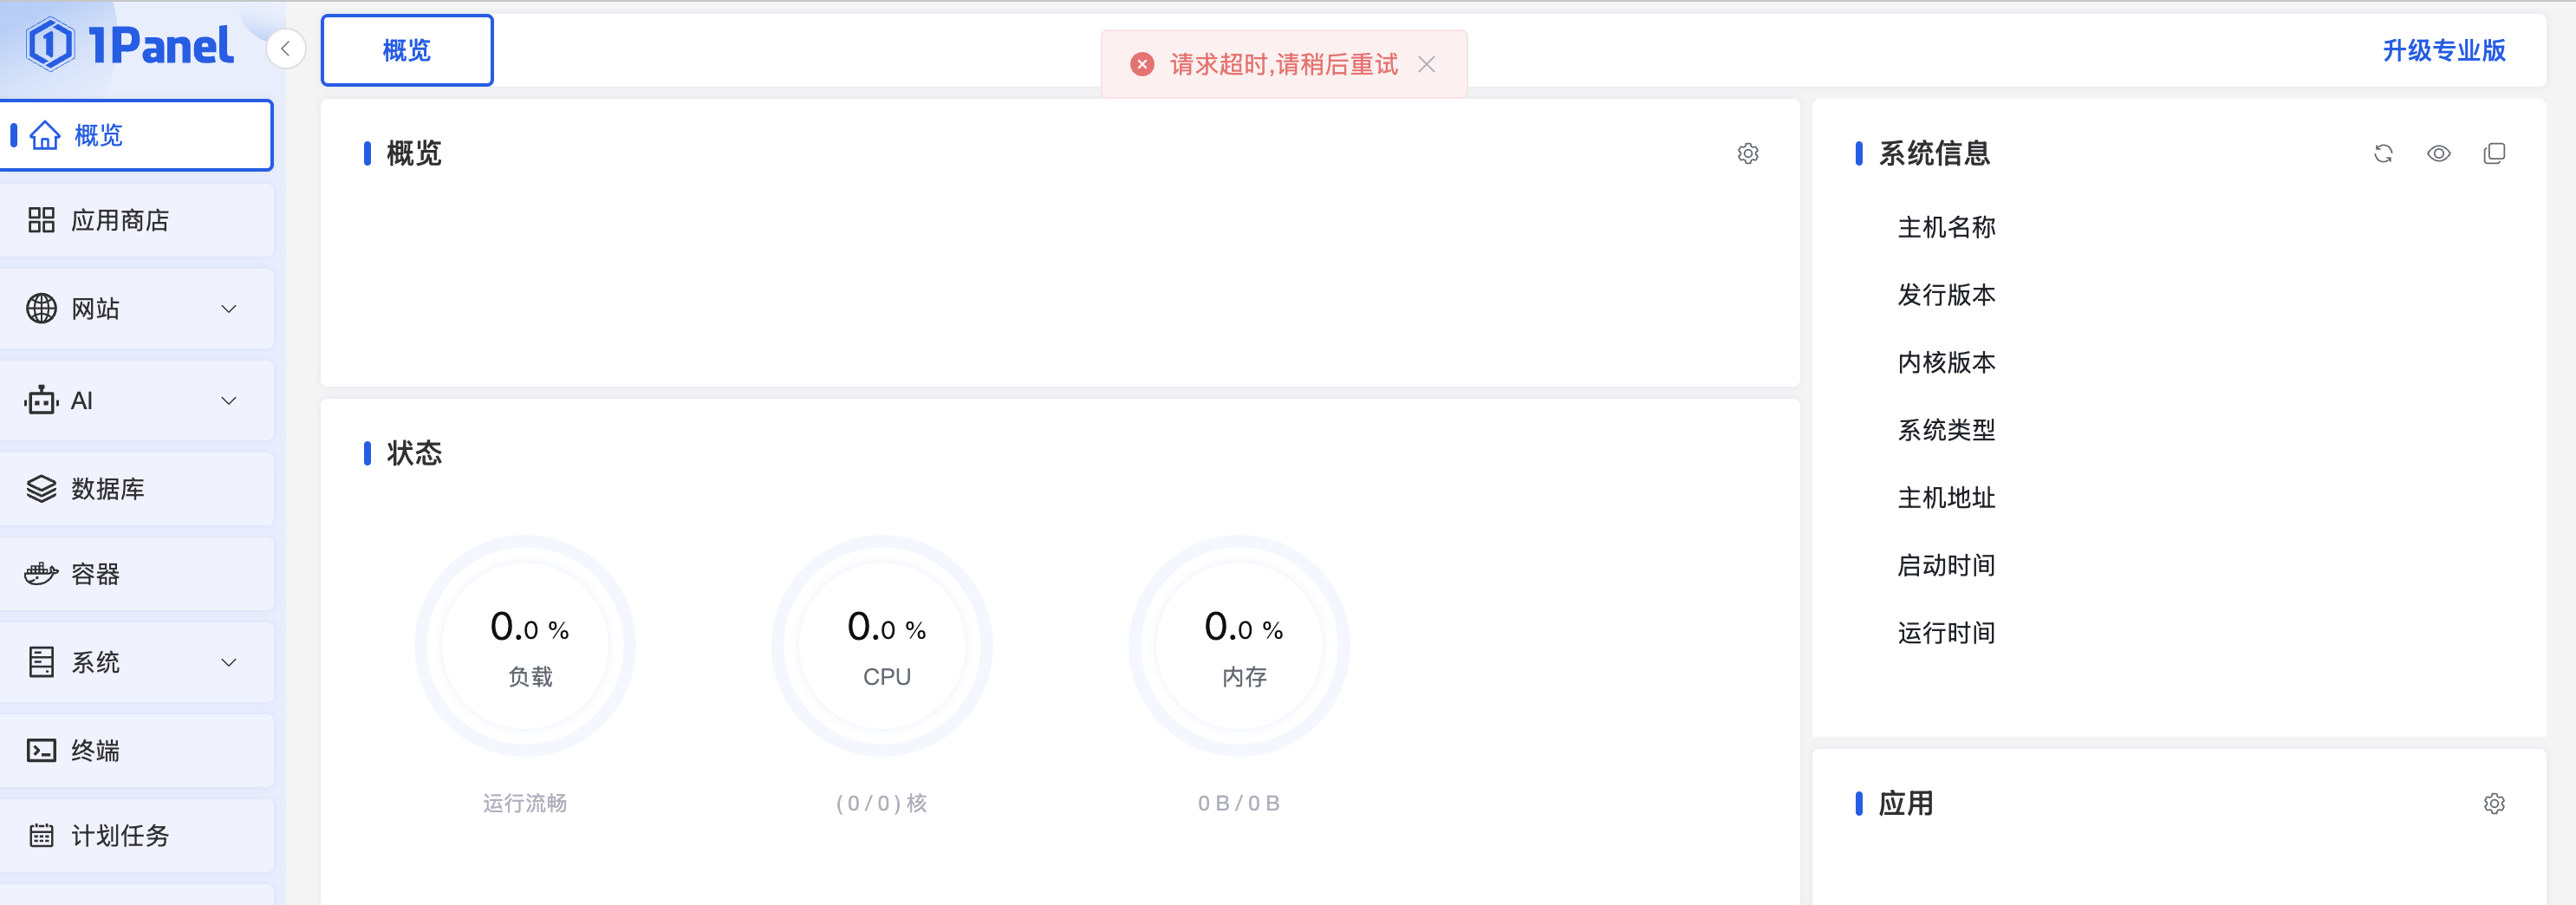
Task: Click the CPU usage gauge
Action: tap(882, 646)
